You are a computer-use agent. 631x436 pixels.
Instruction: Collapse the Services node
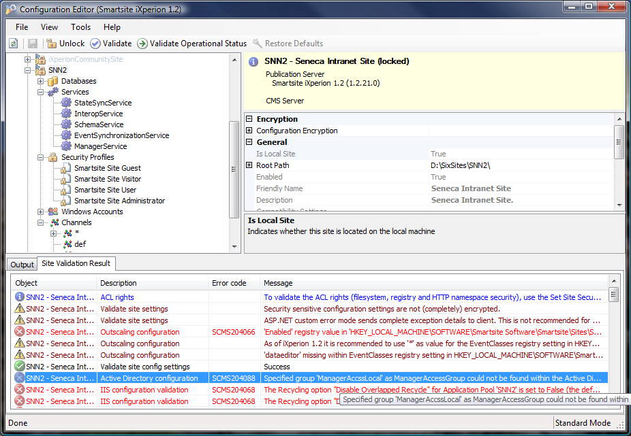(40, 92)
